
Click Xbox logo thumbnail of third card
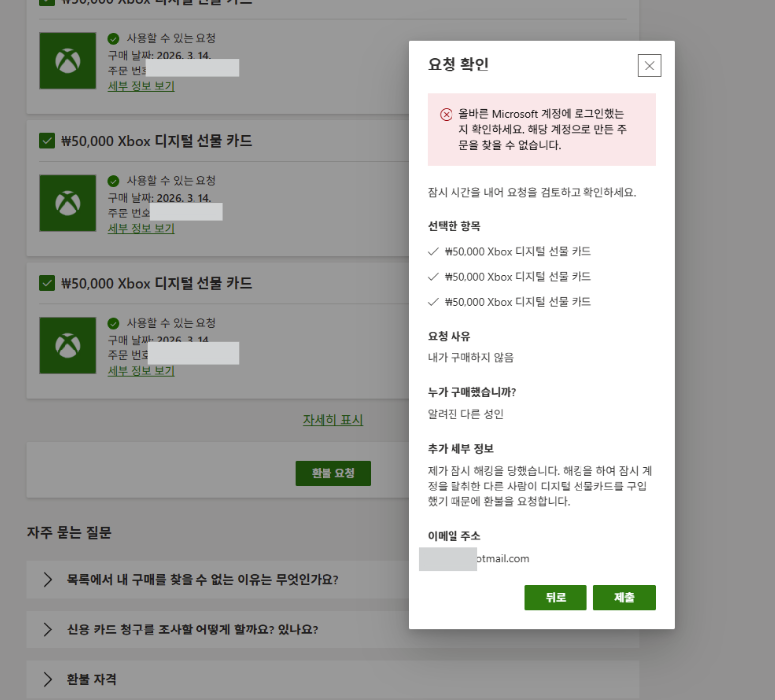67,346
